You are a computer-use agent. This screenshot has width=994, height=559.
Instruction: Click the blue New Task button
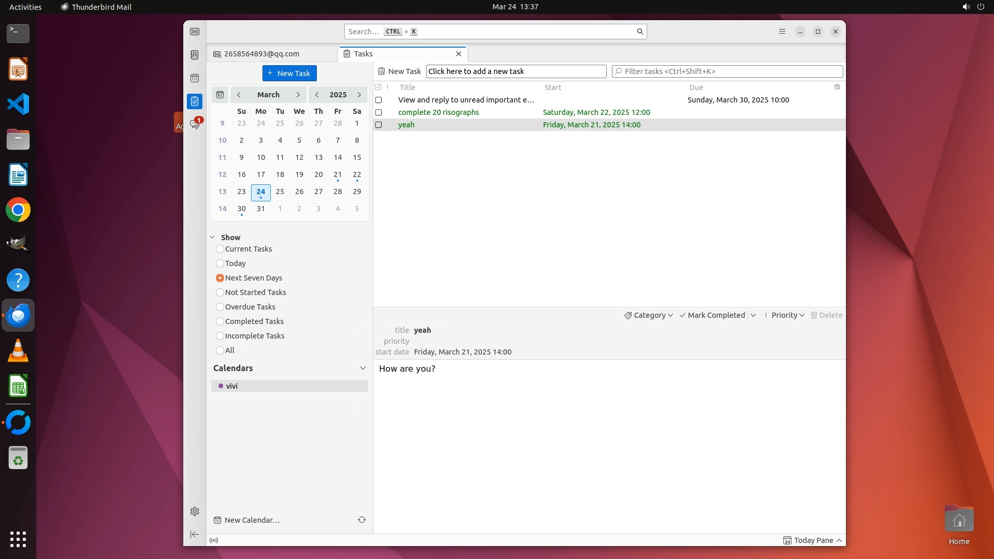[x=289, y=73]
